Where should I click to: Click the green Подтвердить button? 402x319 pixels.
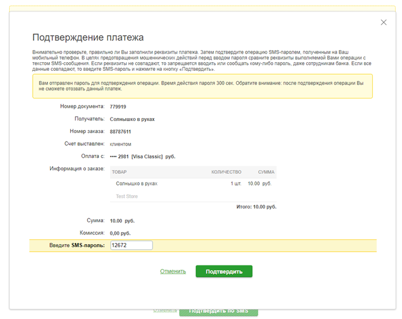223,271
